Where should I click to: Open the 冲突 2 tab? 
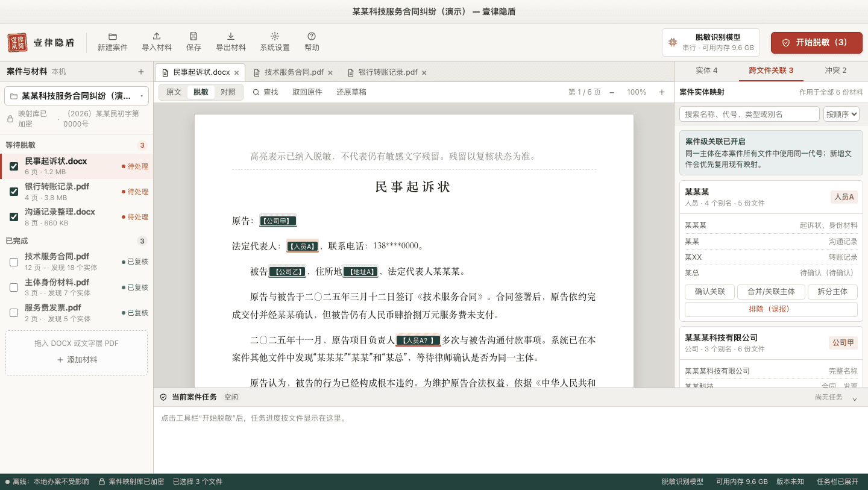(835, 71)
